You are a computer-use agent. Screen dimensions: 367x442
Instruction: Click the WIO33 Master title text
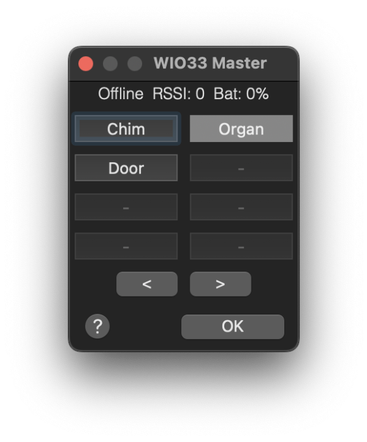210,63
